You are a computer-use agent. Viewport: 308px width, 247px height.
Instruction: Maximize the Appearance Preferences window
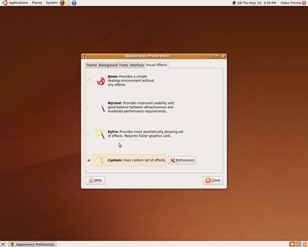[x=217, y=56]
